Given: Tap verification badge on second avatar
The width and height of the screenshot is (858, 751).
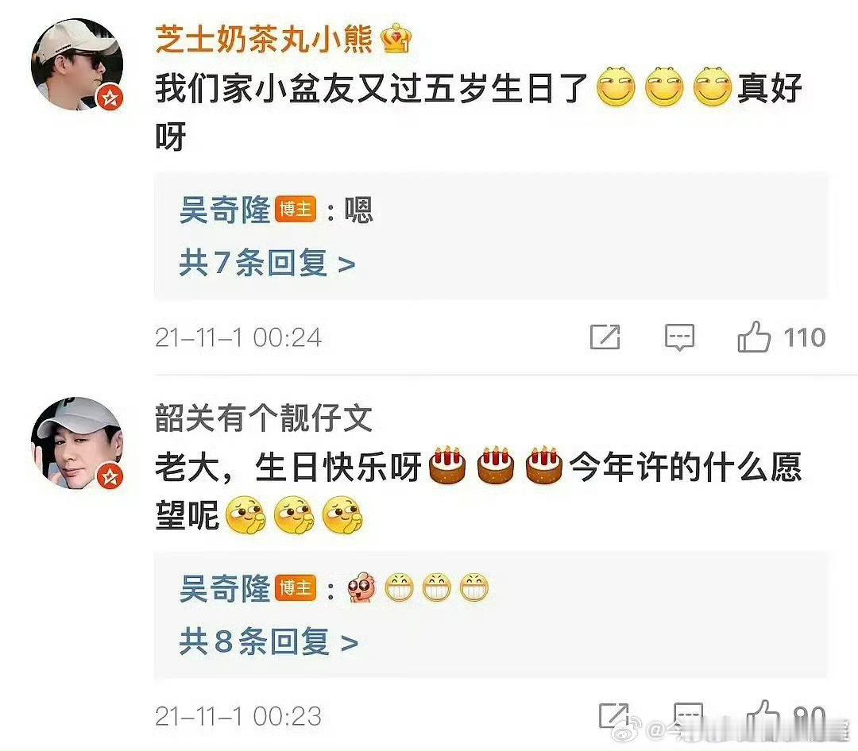Looking at the screenshot, I should (110, 476).
